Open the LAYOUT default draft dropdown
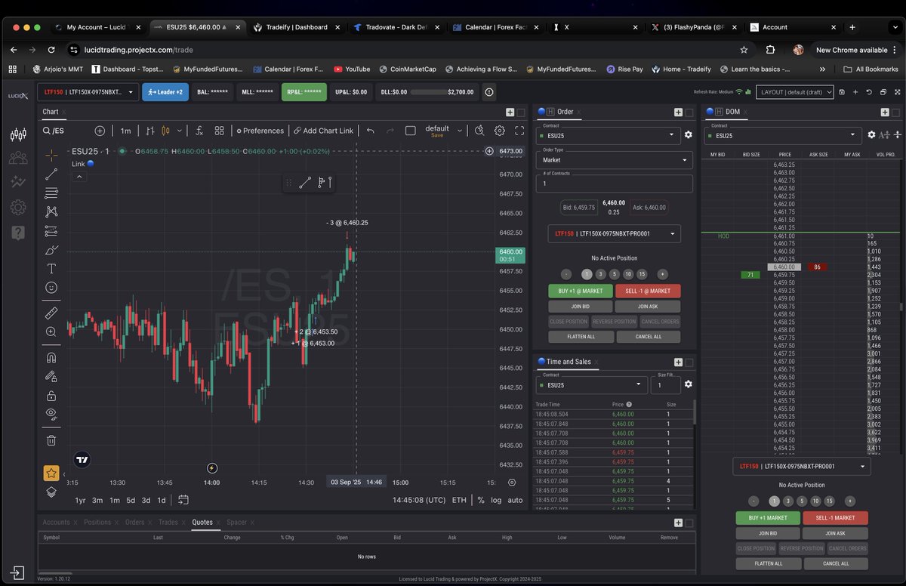Viewport: 906px width, 586px height. tap(795, 92)
